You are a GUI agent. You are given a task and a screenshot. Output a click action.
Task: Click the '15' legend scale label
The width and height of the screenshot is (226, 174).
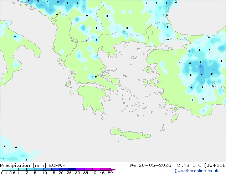(53, 173)
